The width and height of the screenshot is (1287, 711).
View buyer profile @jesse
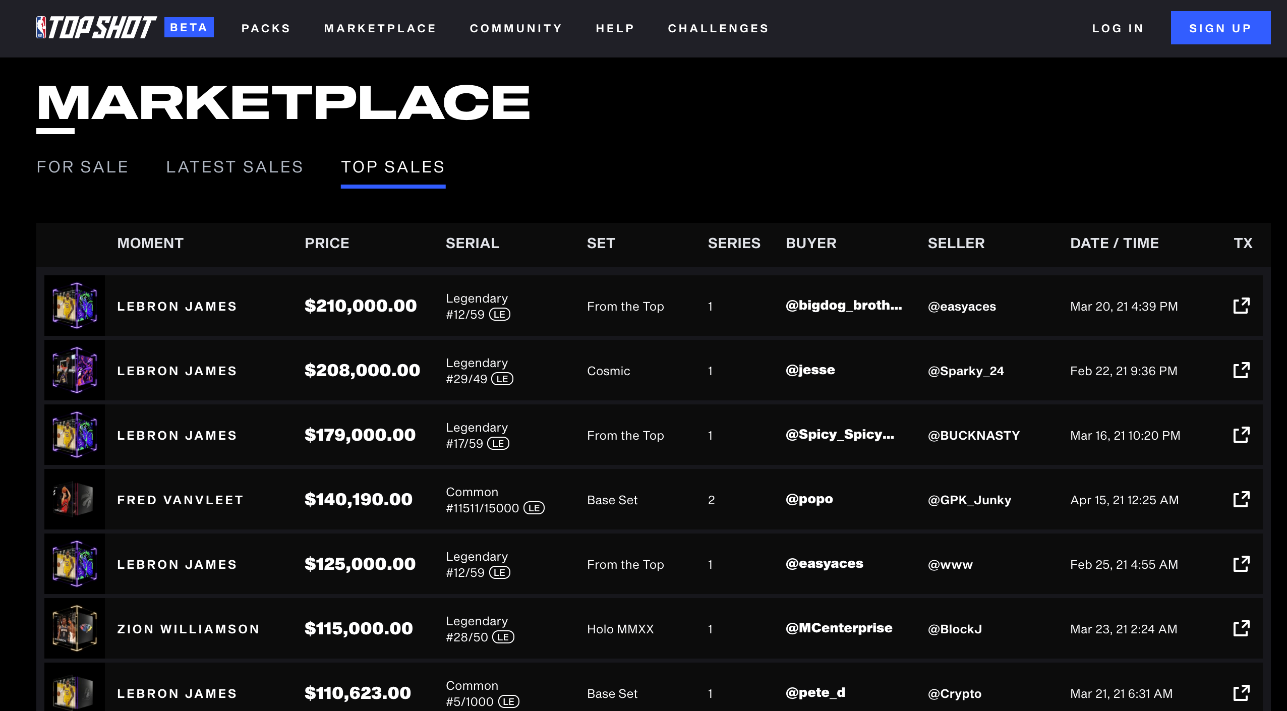click(x=810, y=370)
